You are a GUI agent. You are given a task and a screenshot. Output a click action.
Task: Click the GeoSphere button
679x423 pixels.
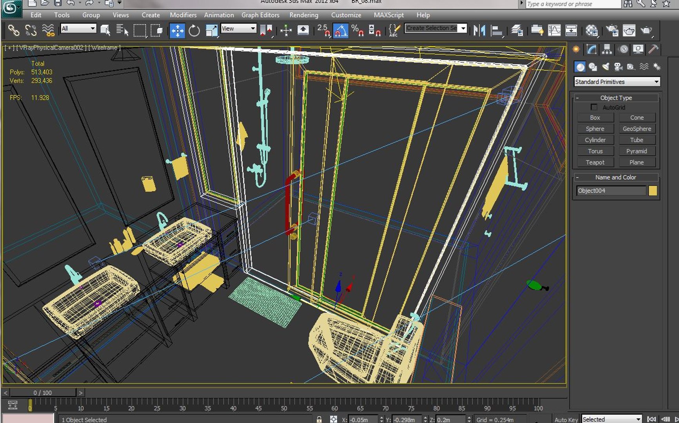(x=637, y=128)
